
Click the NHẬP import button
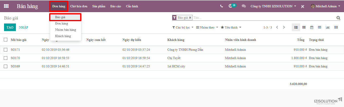[x=24, y=27]
